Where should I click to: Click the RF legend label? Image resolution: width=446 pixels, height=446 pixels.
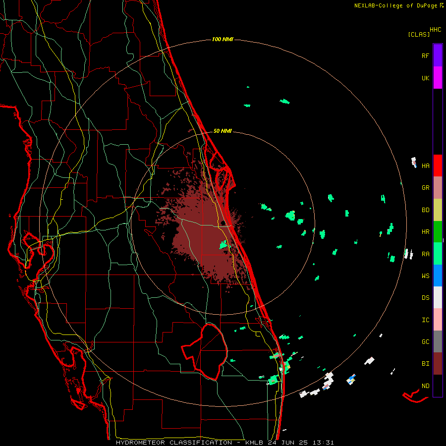(425, 56)
